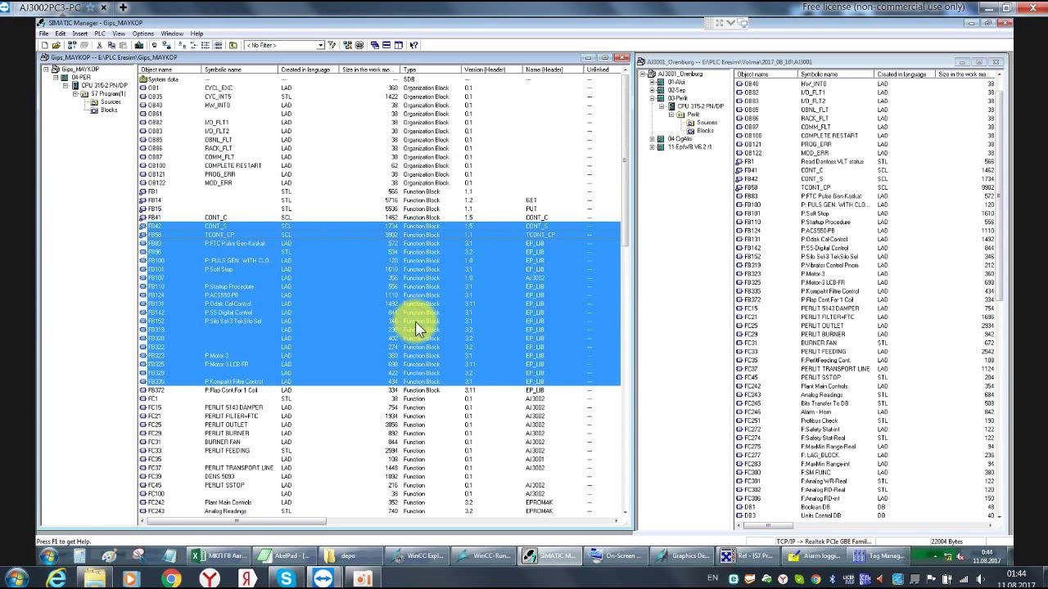Viewport: 1048px width, 589px height.
Task: Click the context Help arrow icon
Action: click(x=413, y=45)
